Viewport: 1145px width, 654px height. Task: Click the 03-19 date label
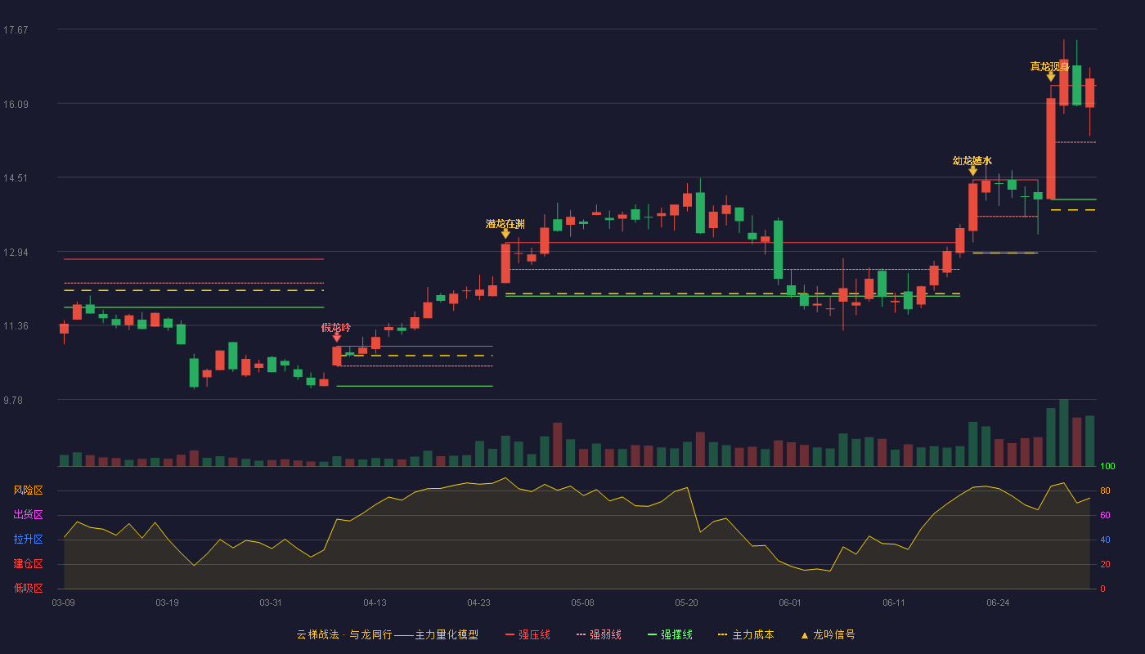168,602
